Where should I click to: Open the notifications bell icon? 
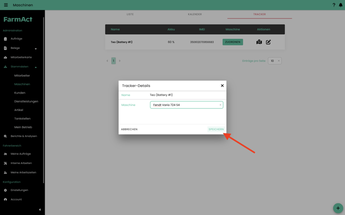(340, 5)
